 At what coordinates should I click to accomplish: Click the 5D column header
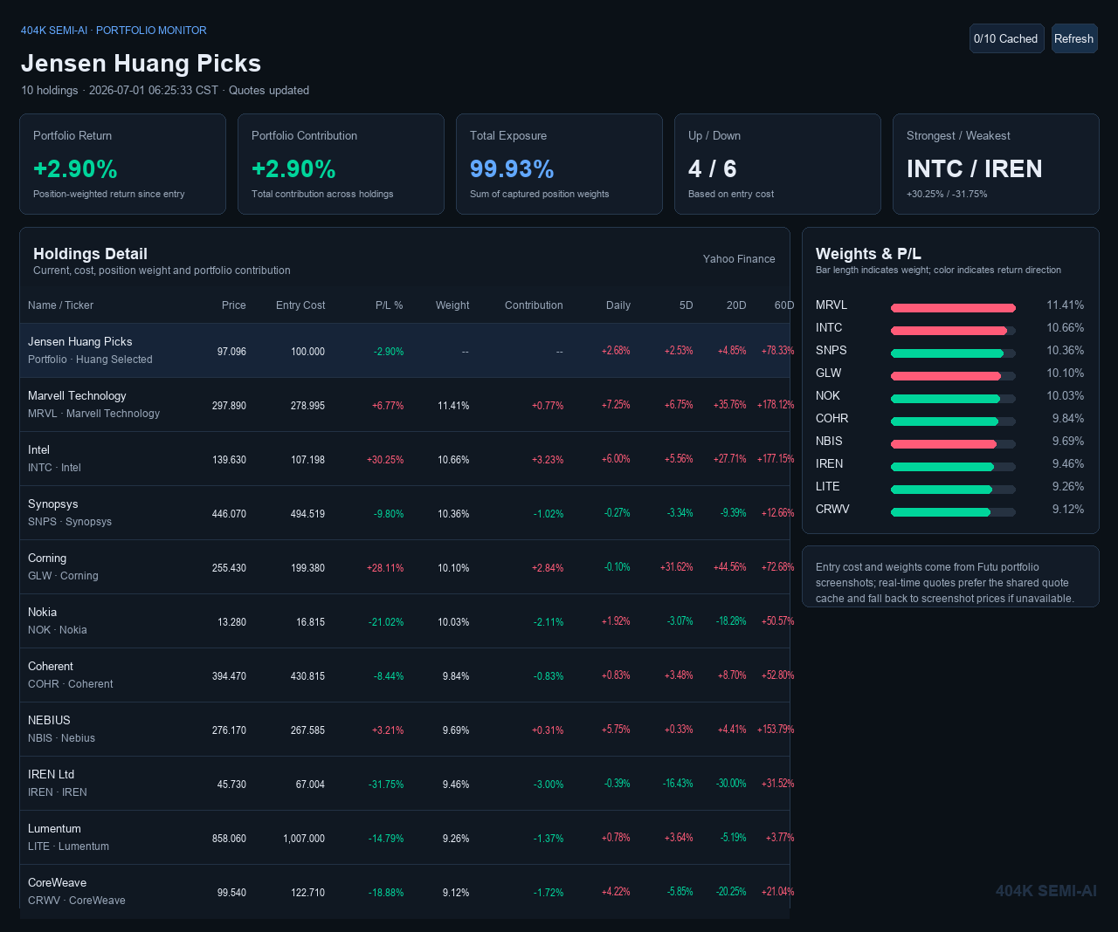tap(687, 305)
